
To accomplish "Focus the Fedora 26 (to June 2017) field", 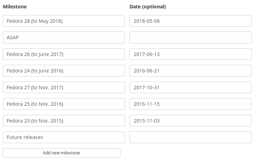I will point(64,54).
